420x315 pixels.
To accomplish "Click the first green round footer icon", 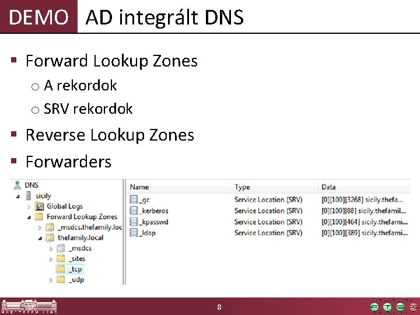I will pyautogui.click(x=374, y=307).
